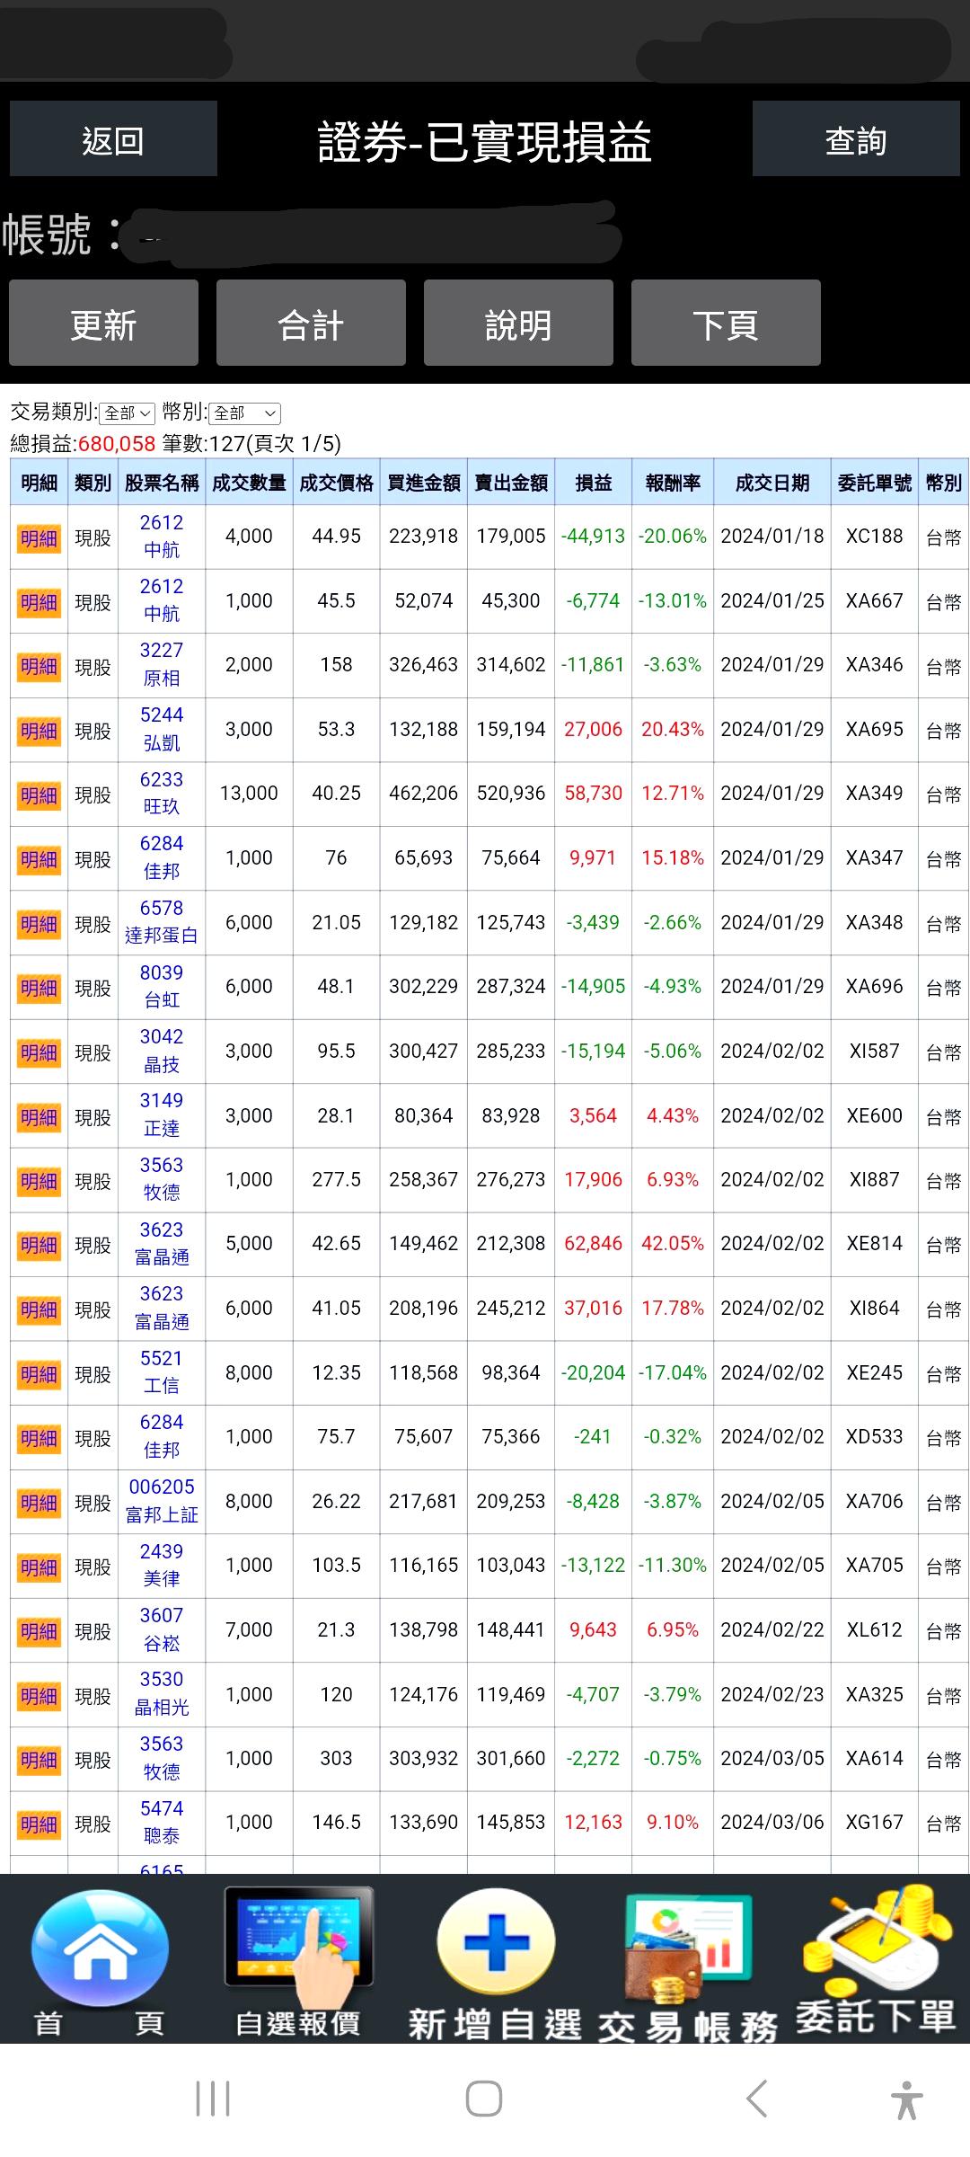
Task: Tap the accessibility figure icon
Action: pyautogui.click(x=907, y=2100)
